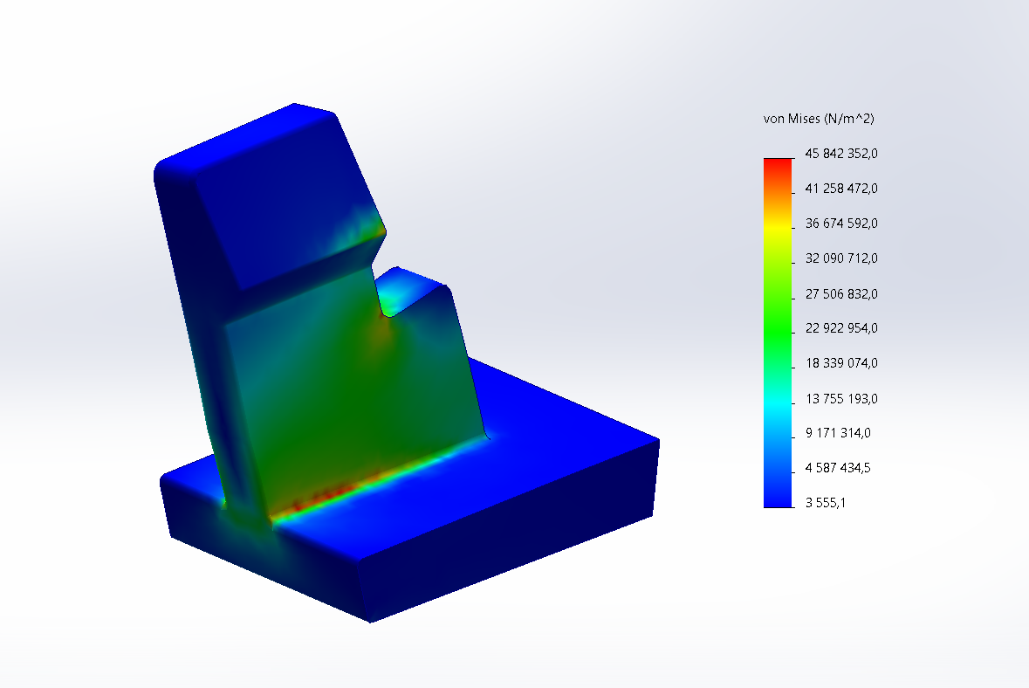Select the legend value 9 171 314,0

(838, 433)
